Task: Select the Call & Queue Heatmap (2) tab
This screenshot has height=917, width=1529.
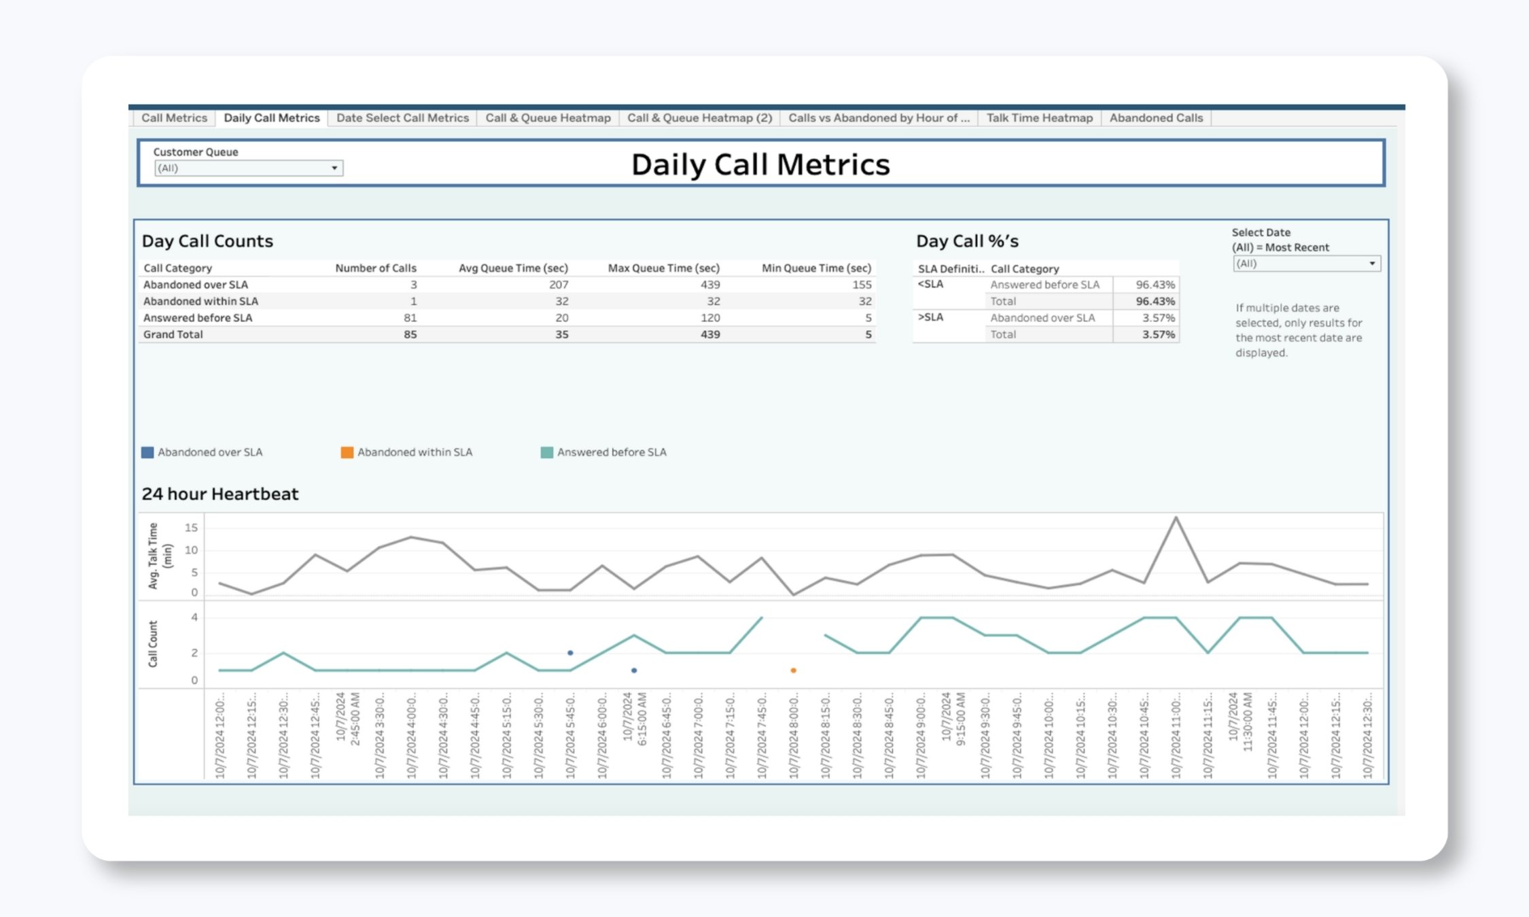Action: [x=699, y=117]
